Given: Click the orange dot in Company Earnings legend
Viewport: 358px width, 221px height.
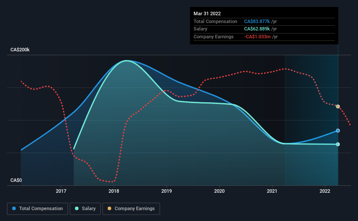Looking at the screenshot, I should coord(109,208).
